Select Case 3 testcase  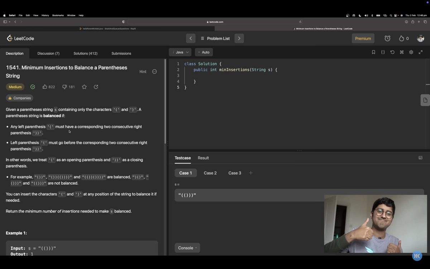coord(235,173)
